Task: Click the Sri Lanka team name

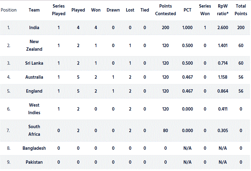Action: click(x=34, y=63)
